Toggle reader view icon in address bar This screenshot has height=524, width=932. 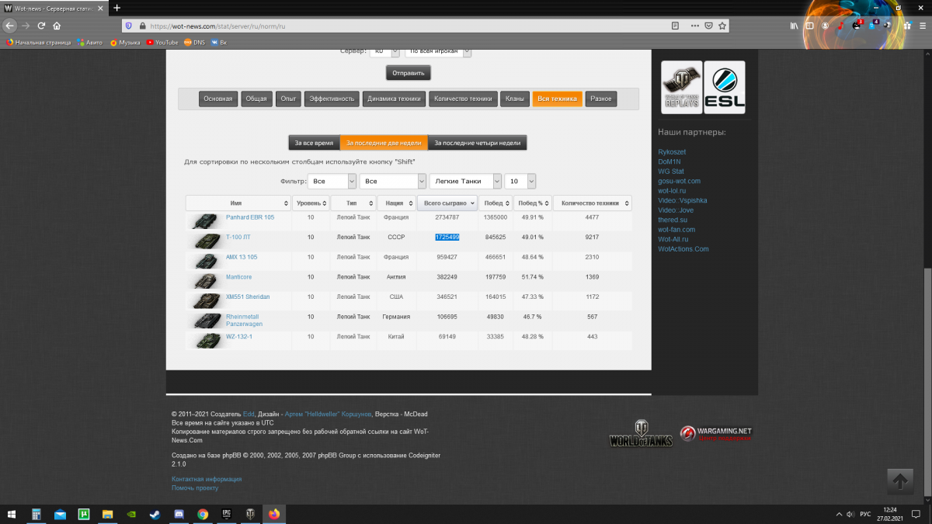click(675, 26)
